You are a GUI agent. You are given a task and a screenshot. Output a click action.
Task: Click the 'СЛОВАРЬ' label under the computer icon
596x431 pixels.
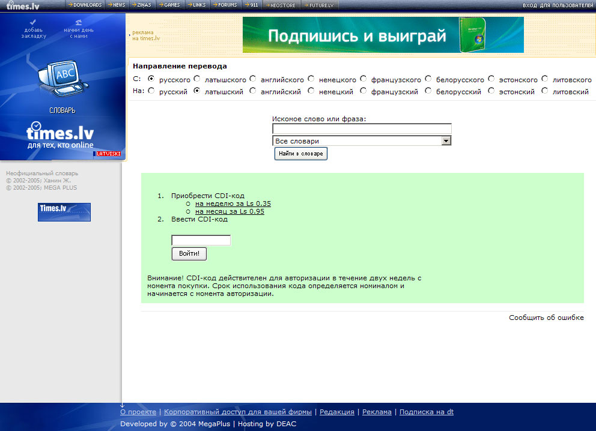coord(62,110)
